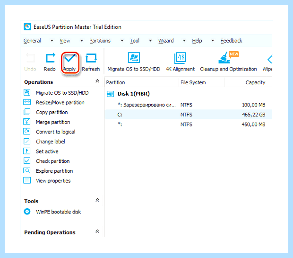Choose View properties operation
Screen dimensions: 293x258
click(53, 181)
